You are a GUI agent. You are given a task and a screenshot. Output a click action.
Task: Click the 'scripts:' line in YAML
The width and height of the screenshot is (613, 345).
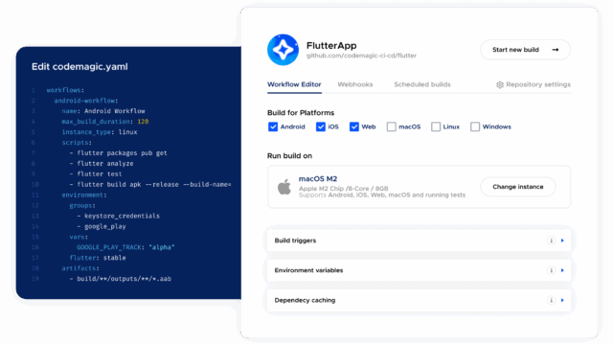pos(77,143)
